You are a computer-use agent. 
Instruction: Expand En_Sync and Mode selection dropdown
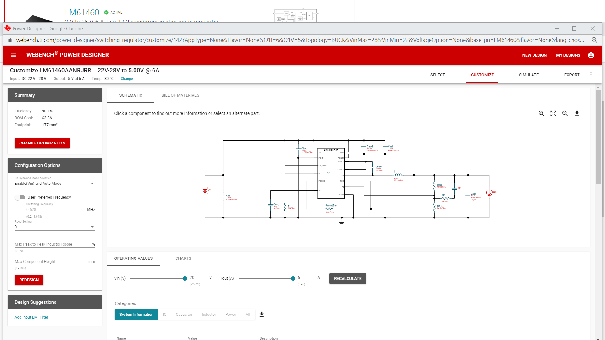point(55,184)
